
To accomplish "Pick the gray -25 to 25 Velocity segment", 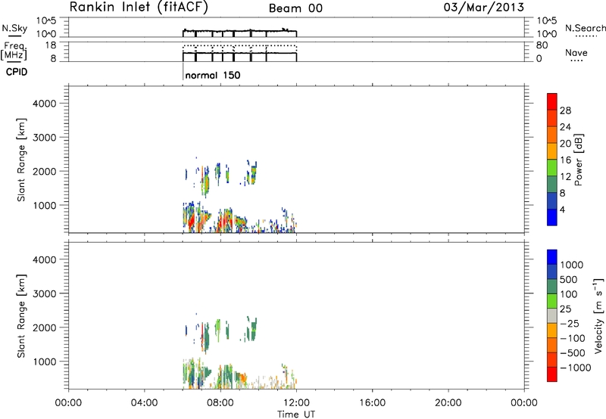I will 552,315.
